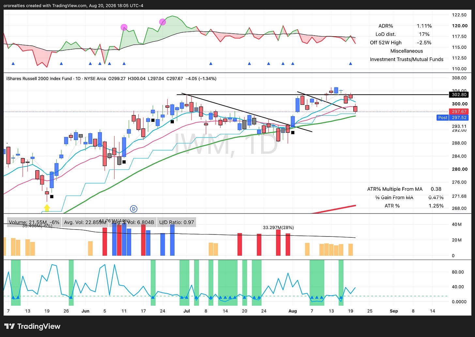This screenshot has height=337, width=475.
Task: Click the 40 M volume axis label
Action: coord(457,224)
